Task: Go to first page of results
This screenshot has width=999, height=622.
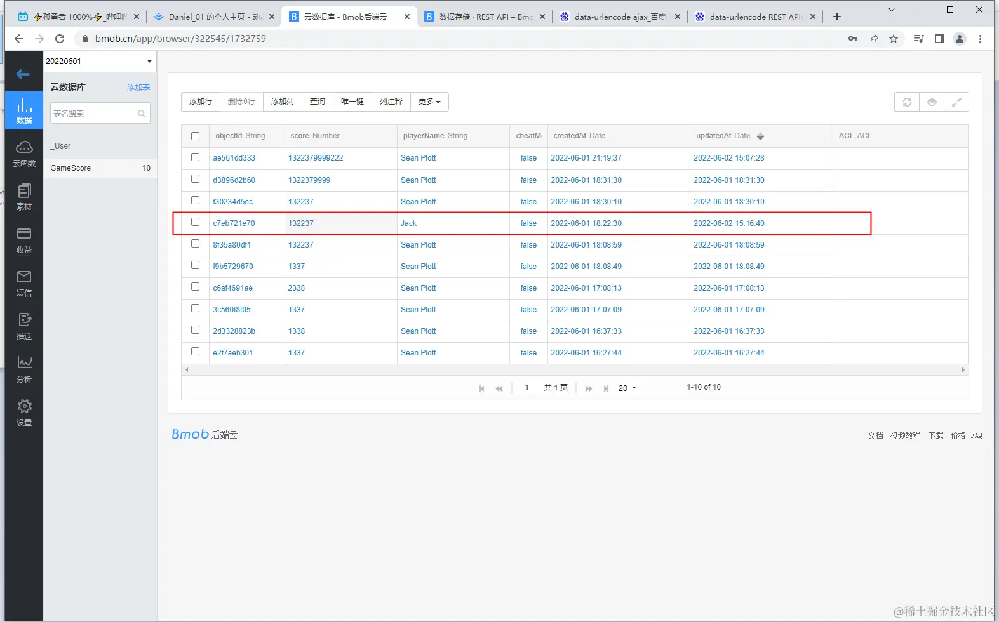Action: point(481,388)
